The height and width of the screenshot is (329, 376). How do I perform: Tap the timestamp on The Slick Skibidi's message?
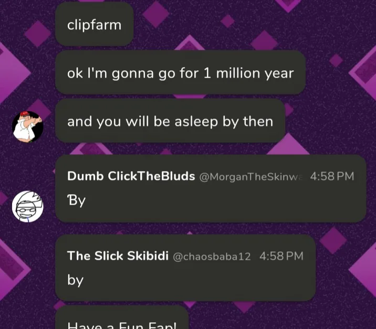(281, 256)
